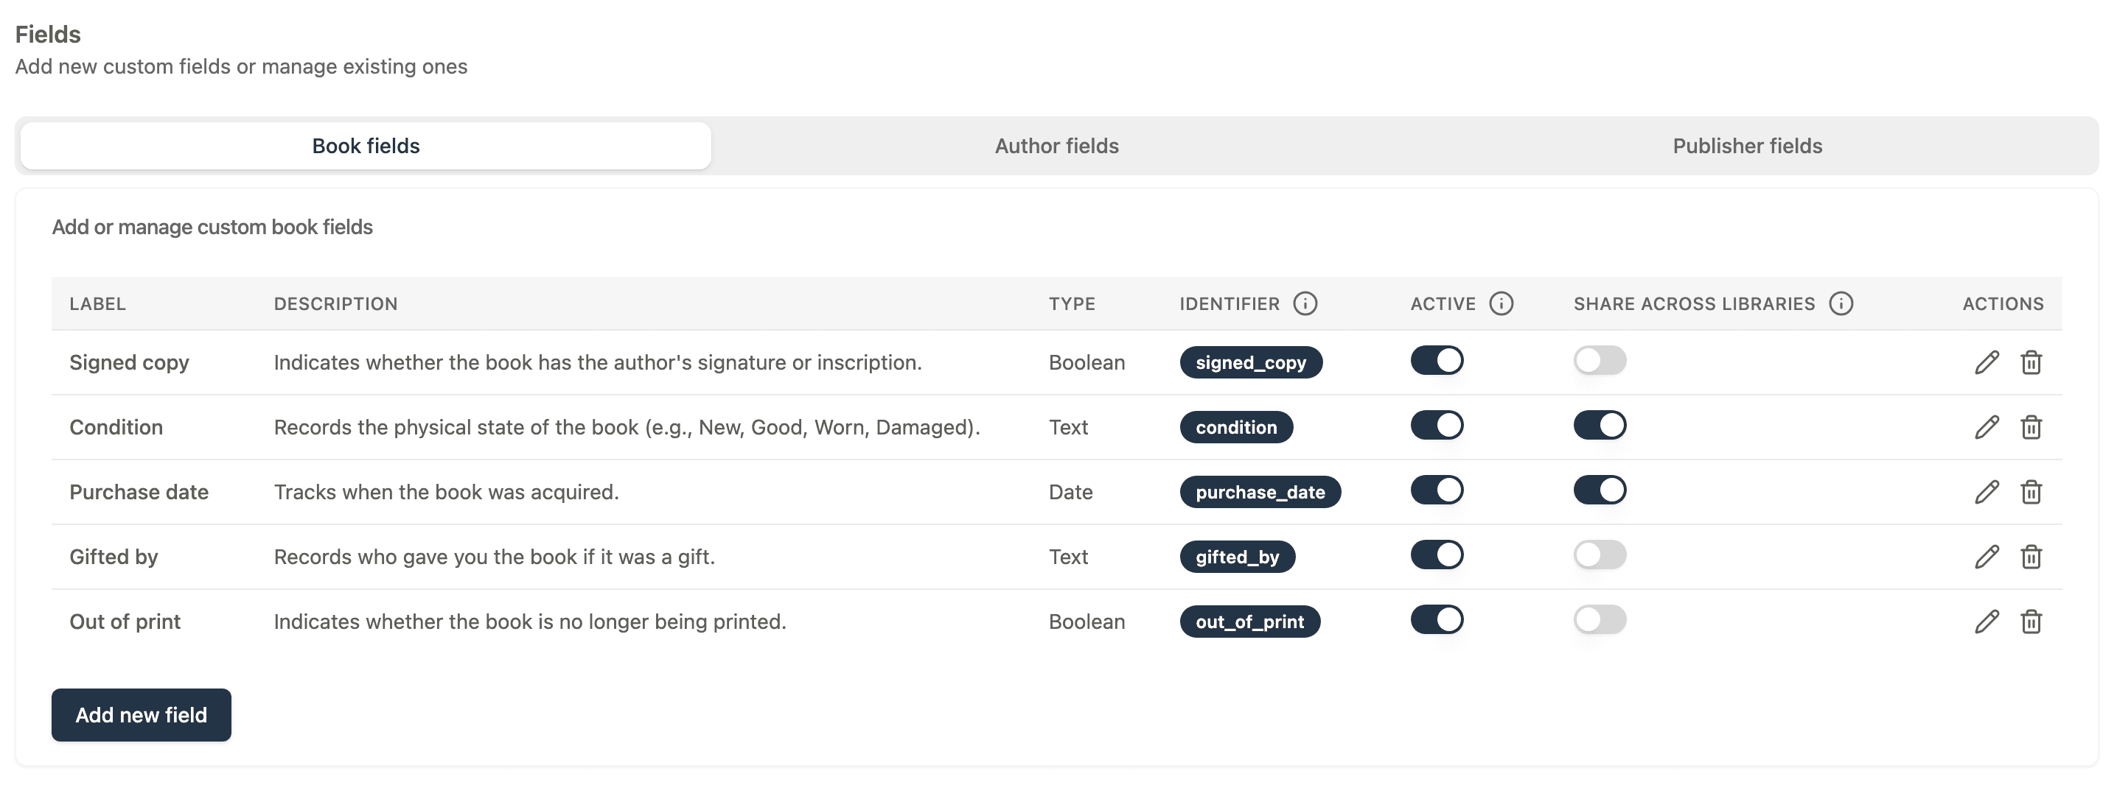Delete the Signed copy field
The image size is (2117, 785).
pos(2032,362)
